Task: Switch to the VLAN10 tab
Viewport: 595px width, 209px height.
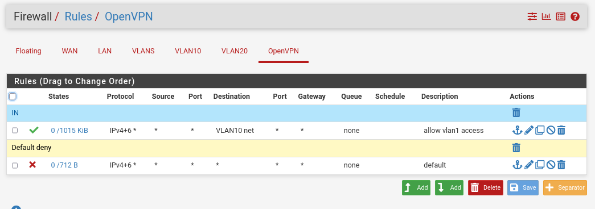Action: click(x=188, y=51)
